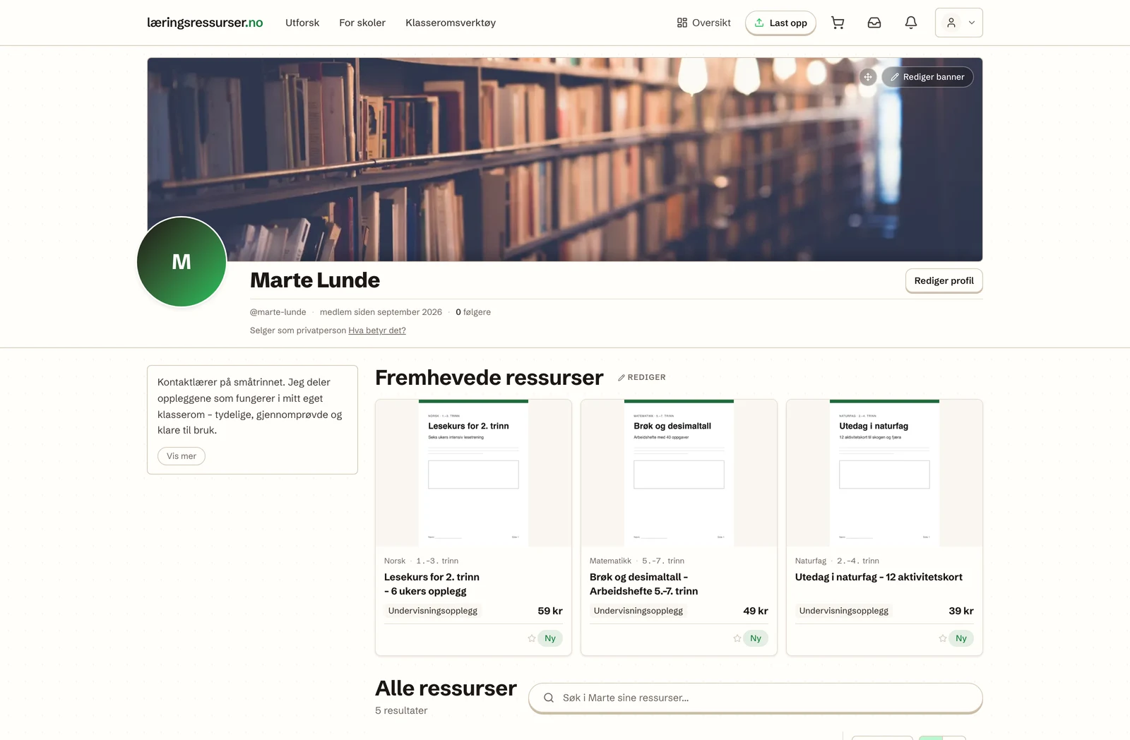Open Klasseromsverktøy in the navigation

451,23
